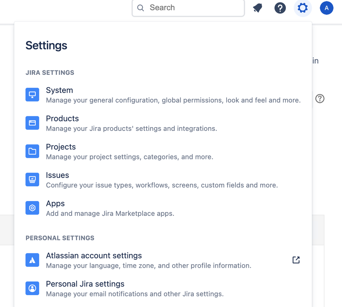Click the magnifier icon in Search
The width and height of the screenshot is (342, 307).
coord(140,8)
